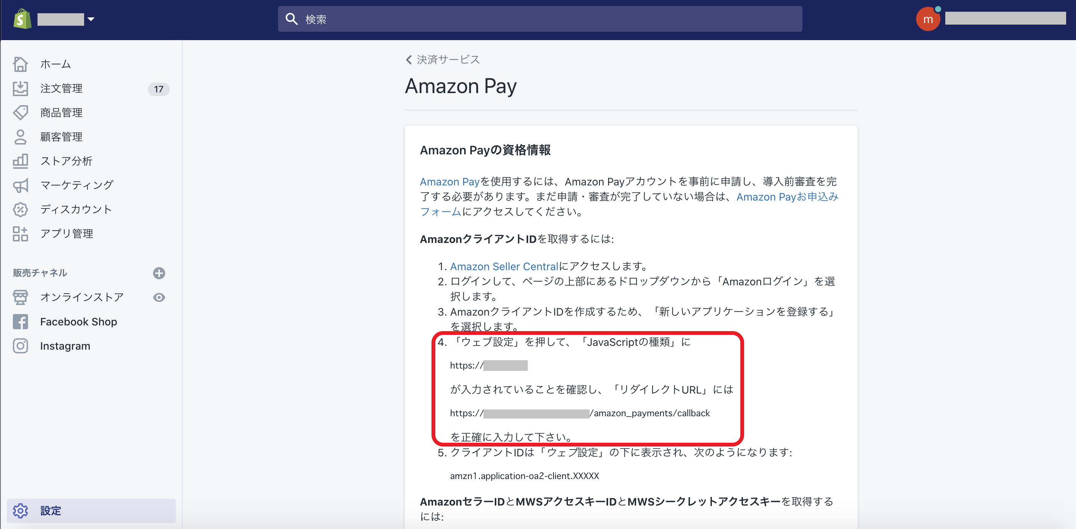This screenshot has width=1076, height=529.
Task: Click the ホーム home icon
Action: pyautogui.click(x=20, y=64)
